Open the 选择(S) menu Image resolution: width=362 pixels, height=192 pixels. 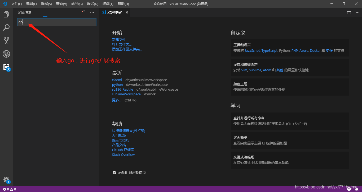point(46,4)
